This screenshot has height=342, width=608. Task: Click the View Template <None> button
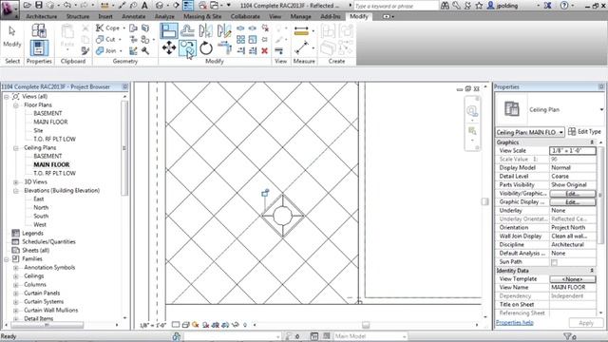tap(572, 278)
